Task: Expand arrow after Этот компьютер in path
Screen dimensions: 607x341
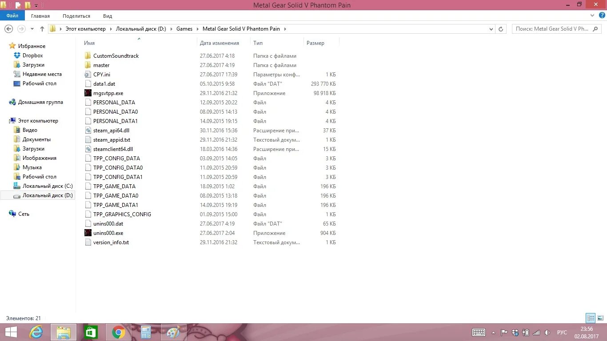Action: (111, 29)
